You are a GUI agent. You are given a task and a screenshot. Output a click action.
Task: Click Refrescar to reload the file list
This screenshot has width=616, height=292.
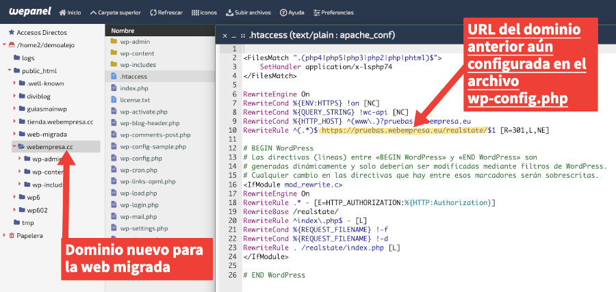pyautogui.click(x=166, y=12)
